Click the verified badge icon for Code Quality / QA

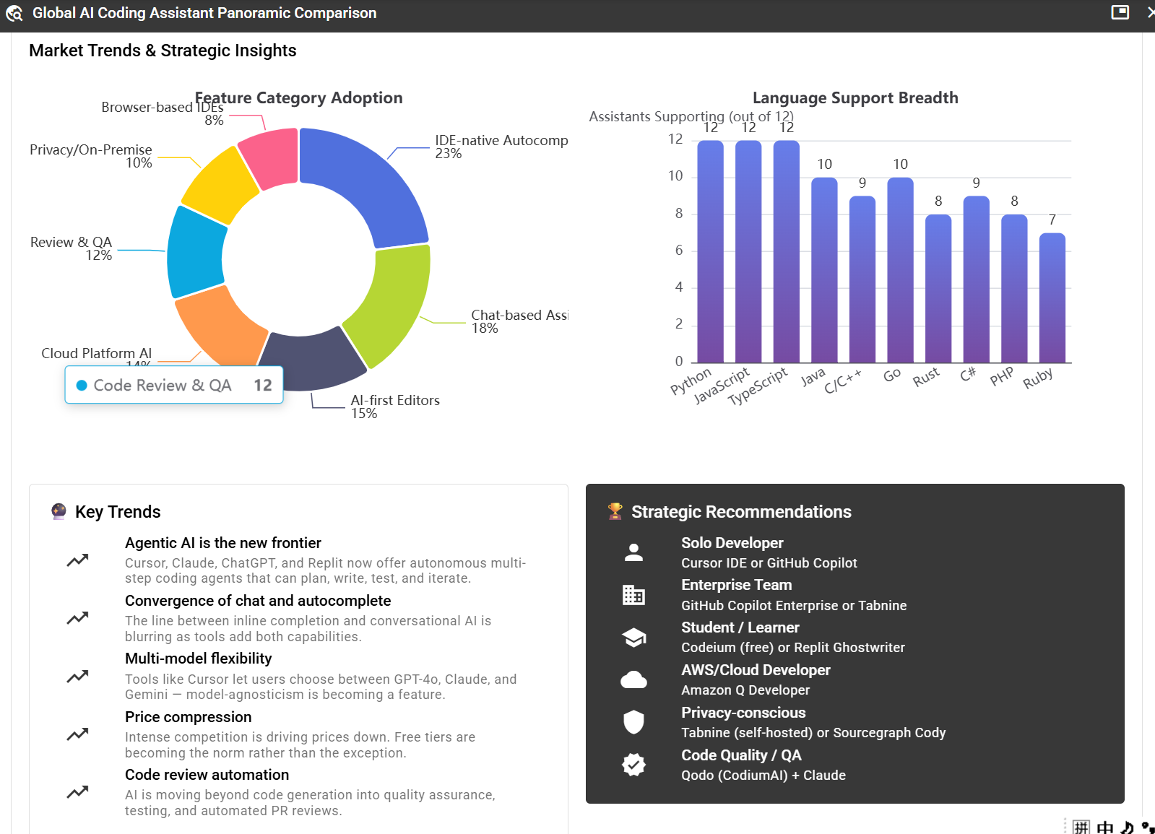pyautogui.click(x=633, y=765)
